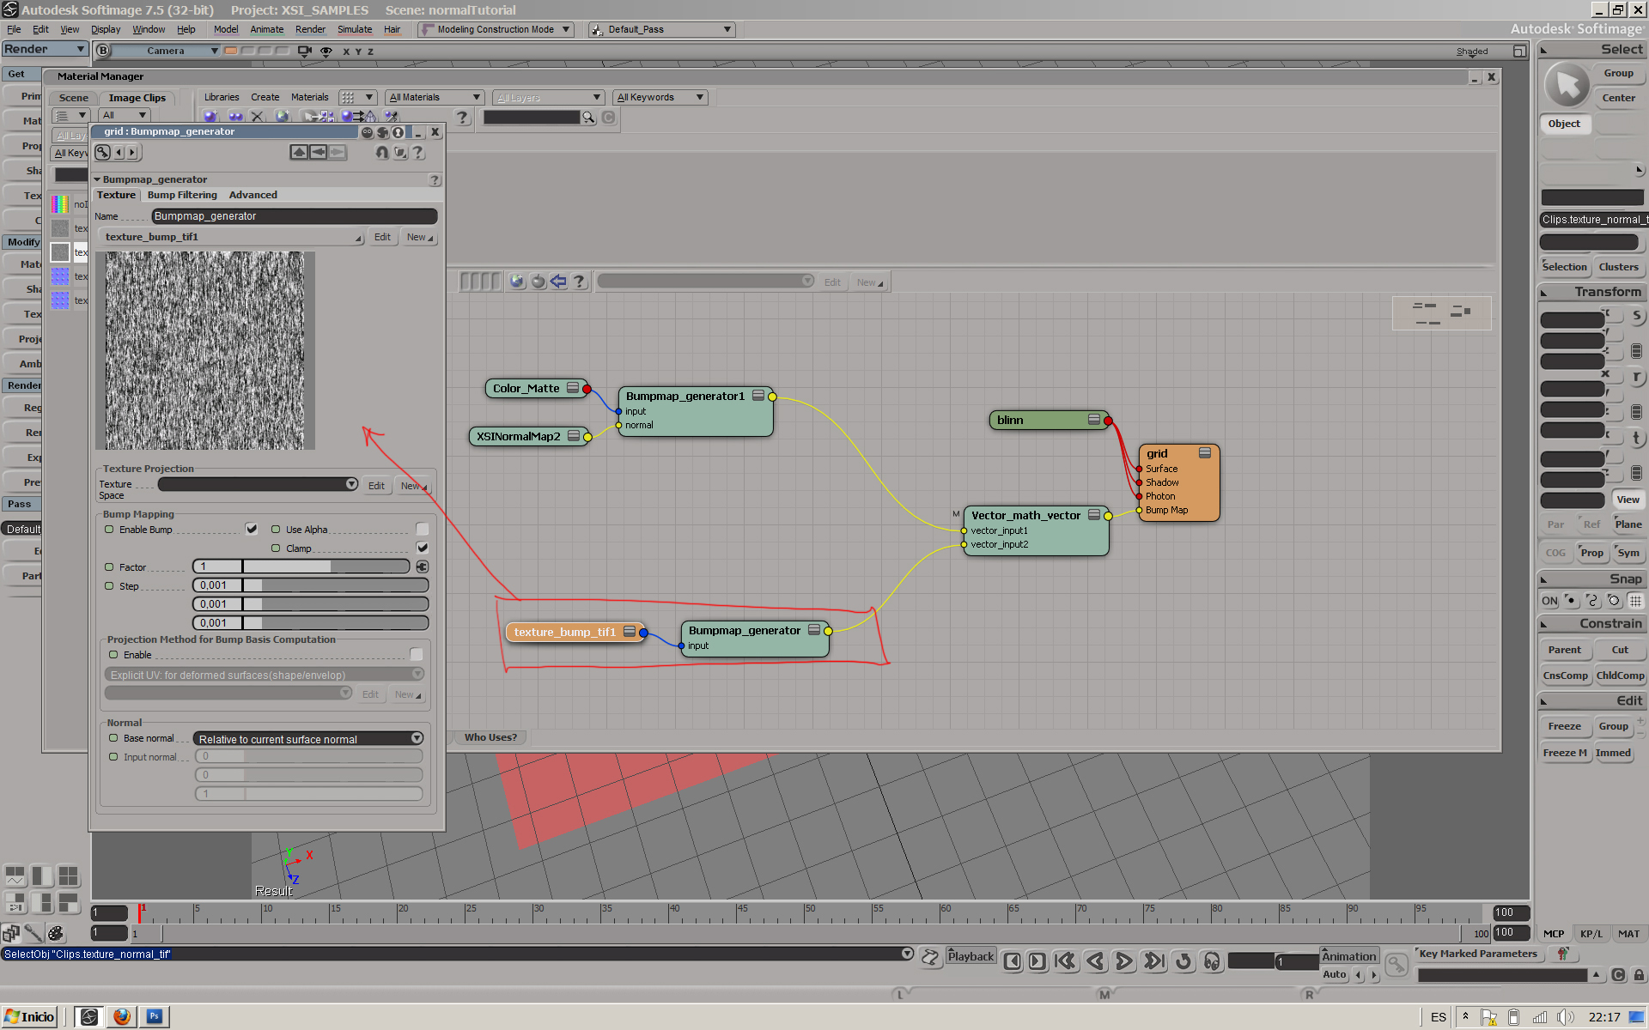Open All Materials dropdown
This screenshot has width=1649, height=1030.
click(435, 97)
